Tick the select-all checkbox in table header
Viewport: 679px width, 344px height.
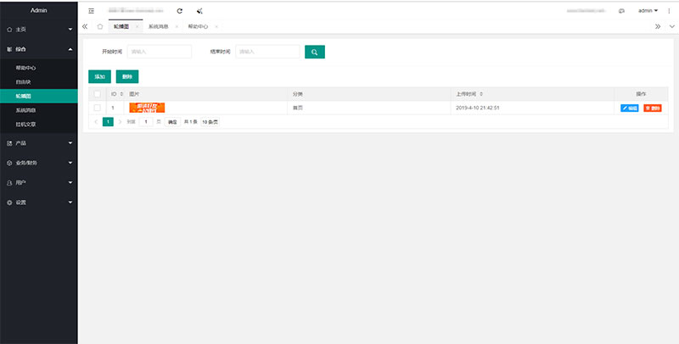(x=98, y=93)
